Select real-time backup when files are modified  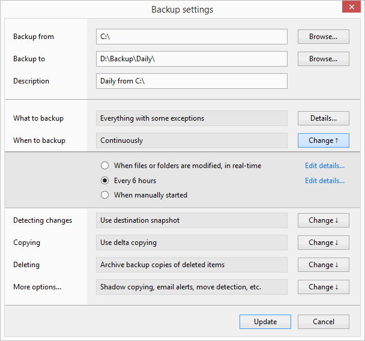(x=105, y=166)
